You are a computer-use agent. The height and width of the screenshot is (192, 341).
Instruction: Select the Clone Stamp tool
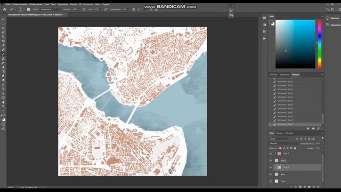pos(3,59)
